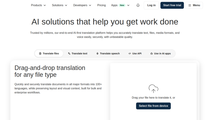Expand the Products dropdown chevron
This screenshot has width=207, height=120.
click(45, 5)
